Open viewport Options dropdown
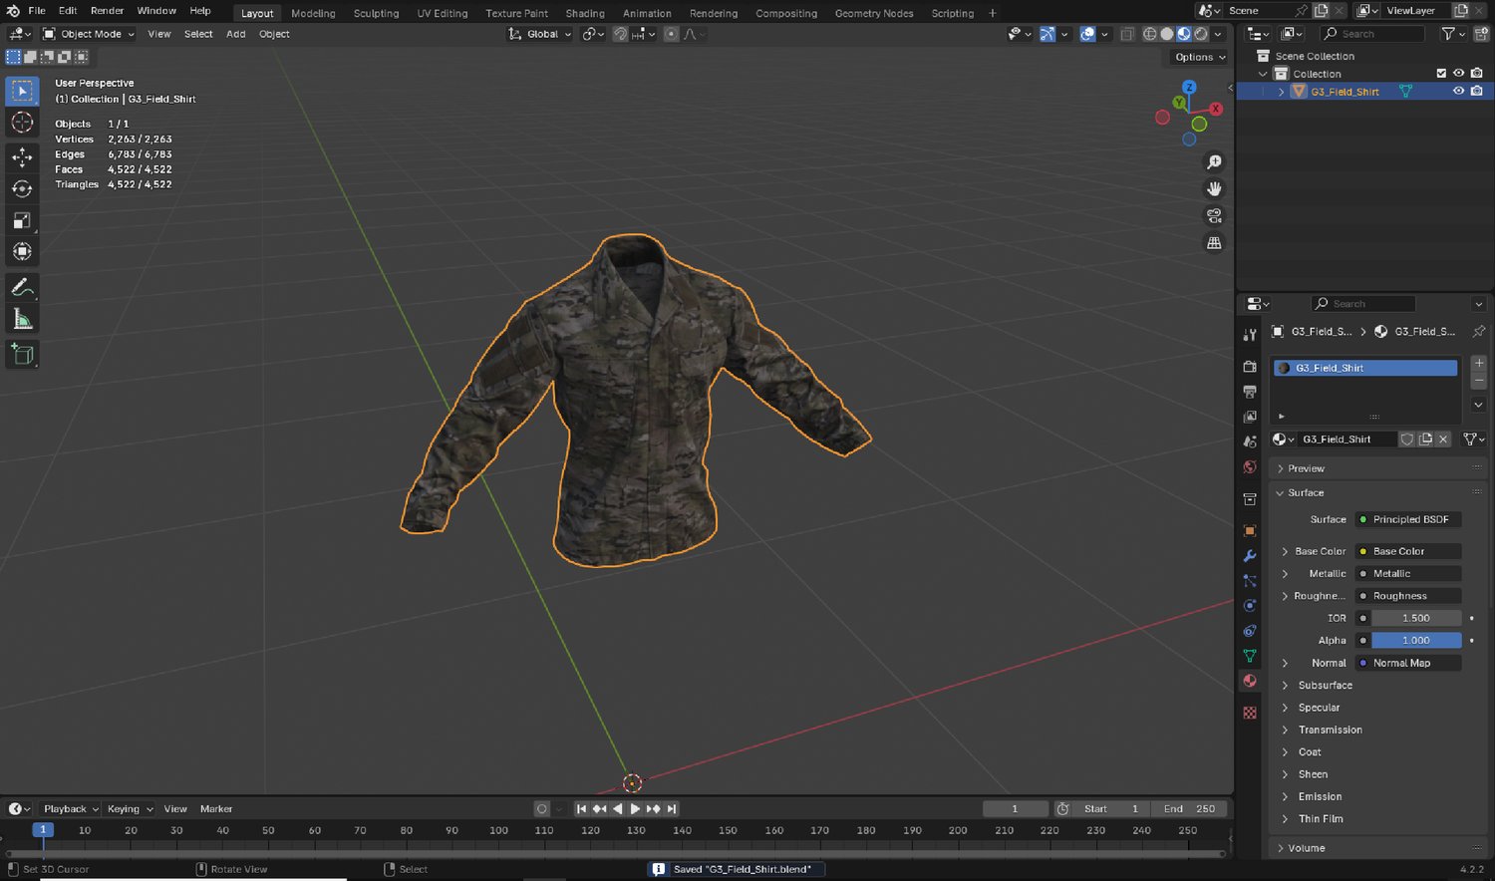The height and width of the screenshot is (881, 1495). [x=1199, y=57]
